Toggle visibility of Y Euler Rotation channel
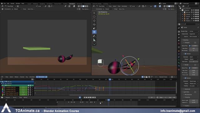 [x=4, y=95]
